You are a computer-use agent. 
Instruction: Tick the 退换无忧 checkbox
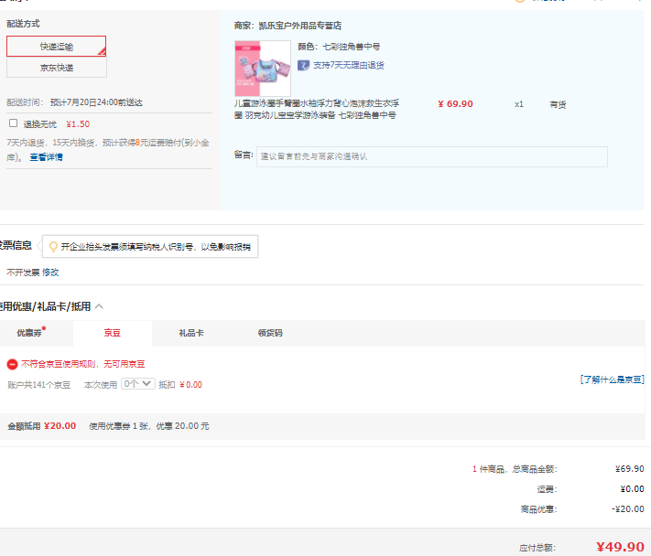pyautogui.click(x=13, y=123)
